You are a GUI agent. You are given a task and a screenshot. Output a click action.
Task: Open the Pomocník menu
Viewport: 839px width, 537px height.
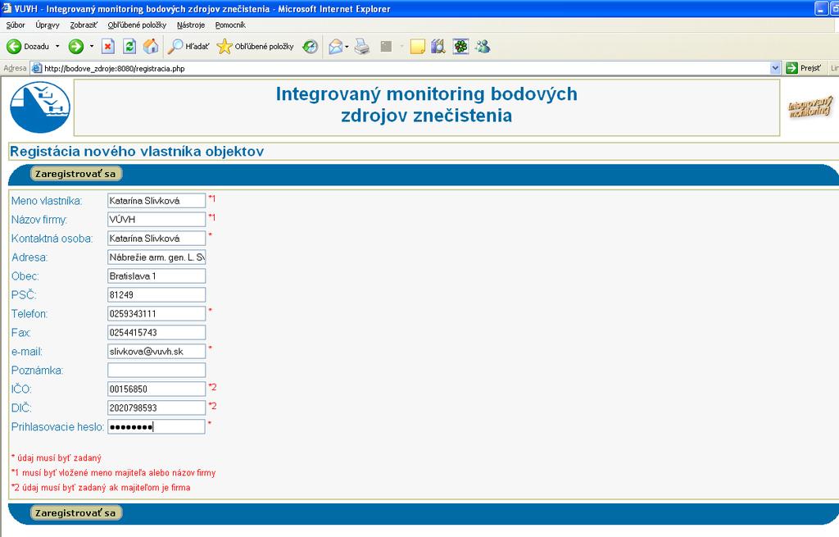(230, 25)
